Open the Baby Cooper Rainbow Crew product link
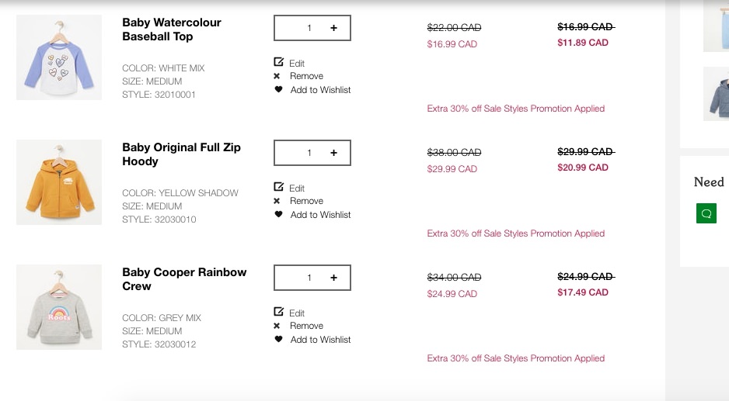This screenshot has height=401, width=729. pyautogui.click(x=184, y=279)
